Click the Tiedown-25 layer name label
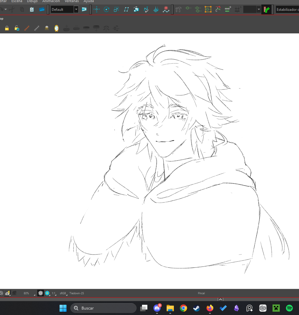Image resolution: width=299 pixels, height=315 pixels. click(77, 293)
